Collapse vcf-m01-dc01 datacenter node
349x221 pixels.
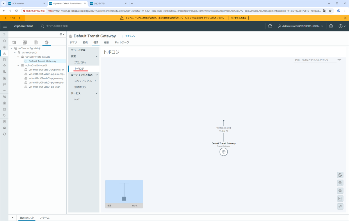(x=15, y=53)
